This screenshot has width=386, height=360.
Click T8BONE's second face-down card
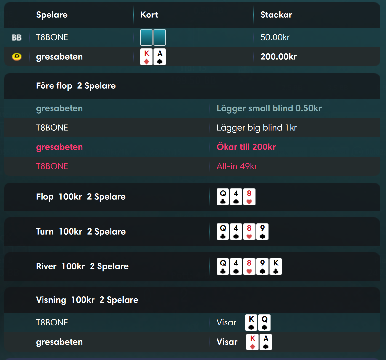160,37
